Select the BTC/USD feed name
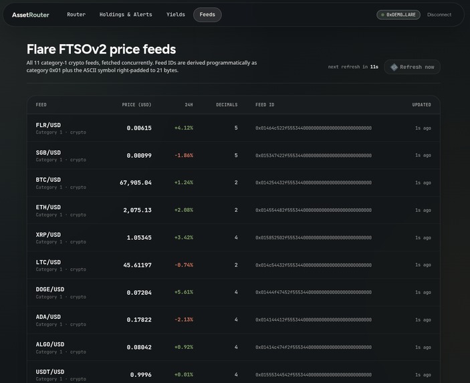Image resolution: width=470 pixels, height=383 pixels. 48,180
